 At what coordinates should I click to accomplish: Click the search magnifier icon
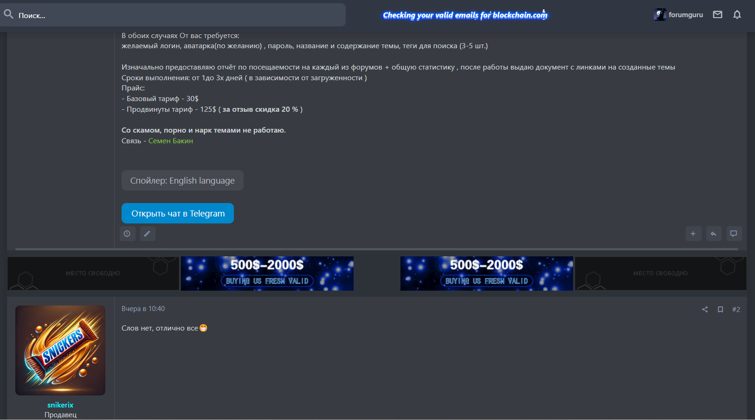[8, 14]
